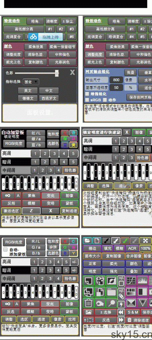Click the black-and-white half square icon
Viewport: 152px width, 340px height.
(x=143, y=292)
